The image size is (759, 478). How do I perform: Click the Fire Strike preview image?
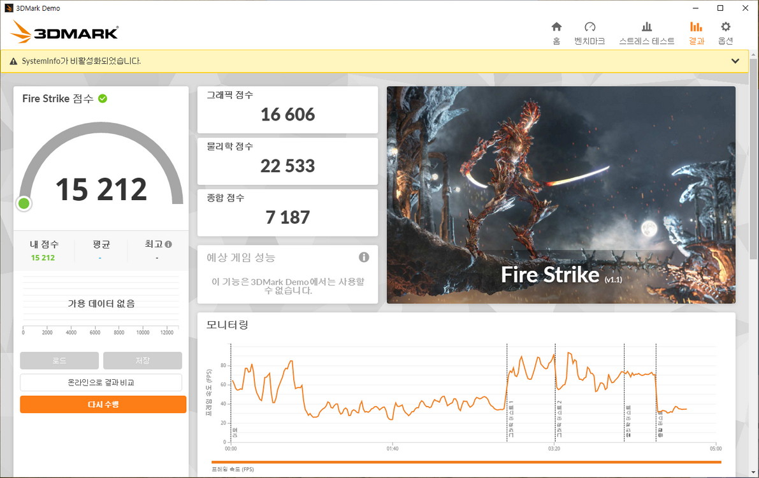tap(561, 195)
